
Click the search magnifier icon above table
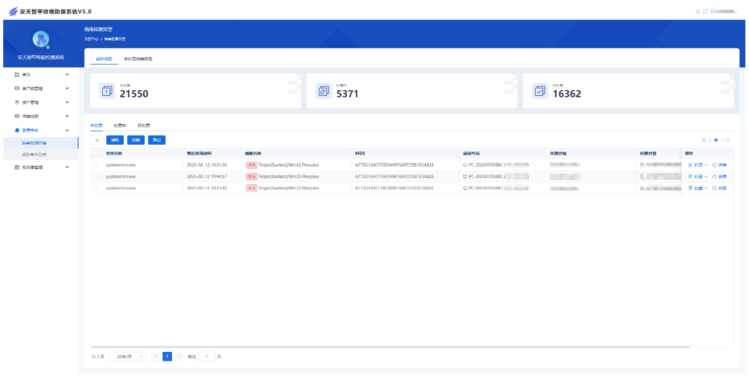click(x=728, y=140)
